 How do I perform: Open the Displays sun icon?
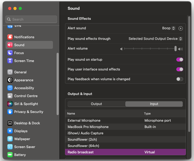[x=10, y=131]
